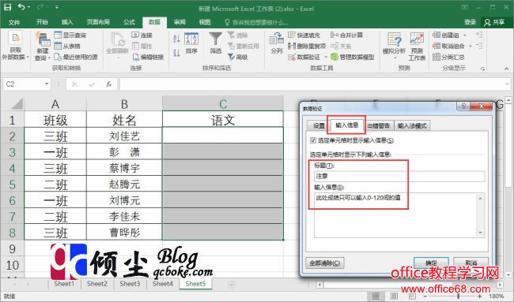Sort ascending A to Z

[176, 38]
